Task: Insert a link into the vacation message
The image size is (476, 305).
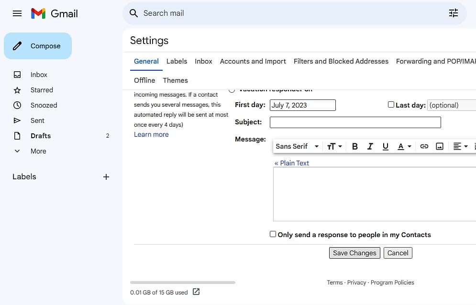Action: [424, 146]
